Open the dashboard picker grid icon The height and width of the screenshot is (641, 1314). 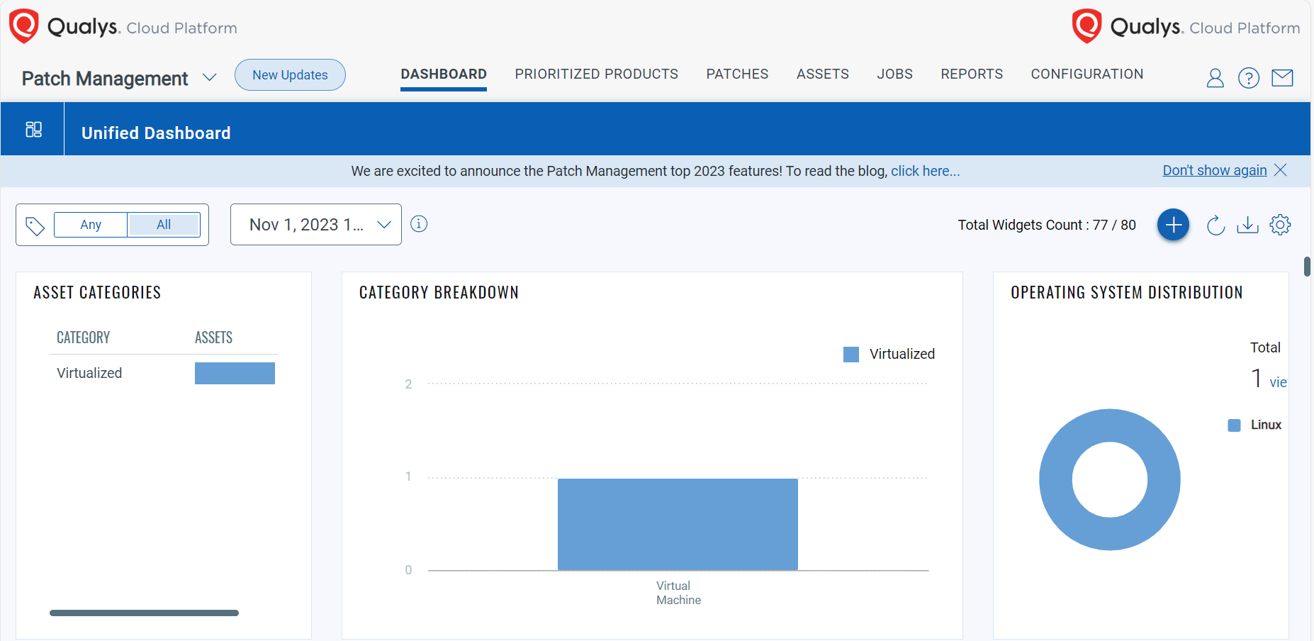coord(33,129)
